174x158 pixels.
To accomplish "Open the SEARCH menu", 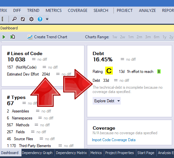I will point(101,11).
